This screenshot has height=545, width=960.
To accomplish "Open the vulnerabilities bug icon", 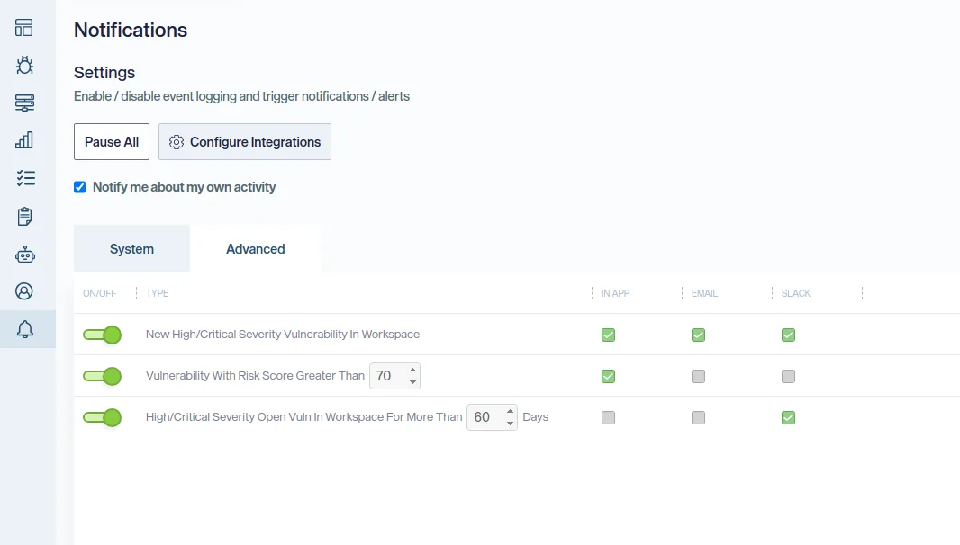I will pyautogui.click(x=24, y=65).
